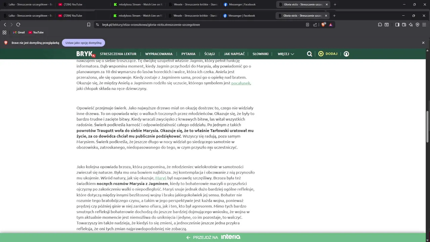Click the DODAJ plus button
This screenshot has width=430, height=242.
pos(328,54)
